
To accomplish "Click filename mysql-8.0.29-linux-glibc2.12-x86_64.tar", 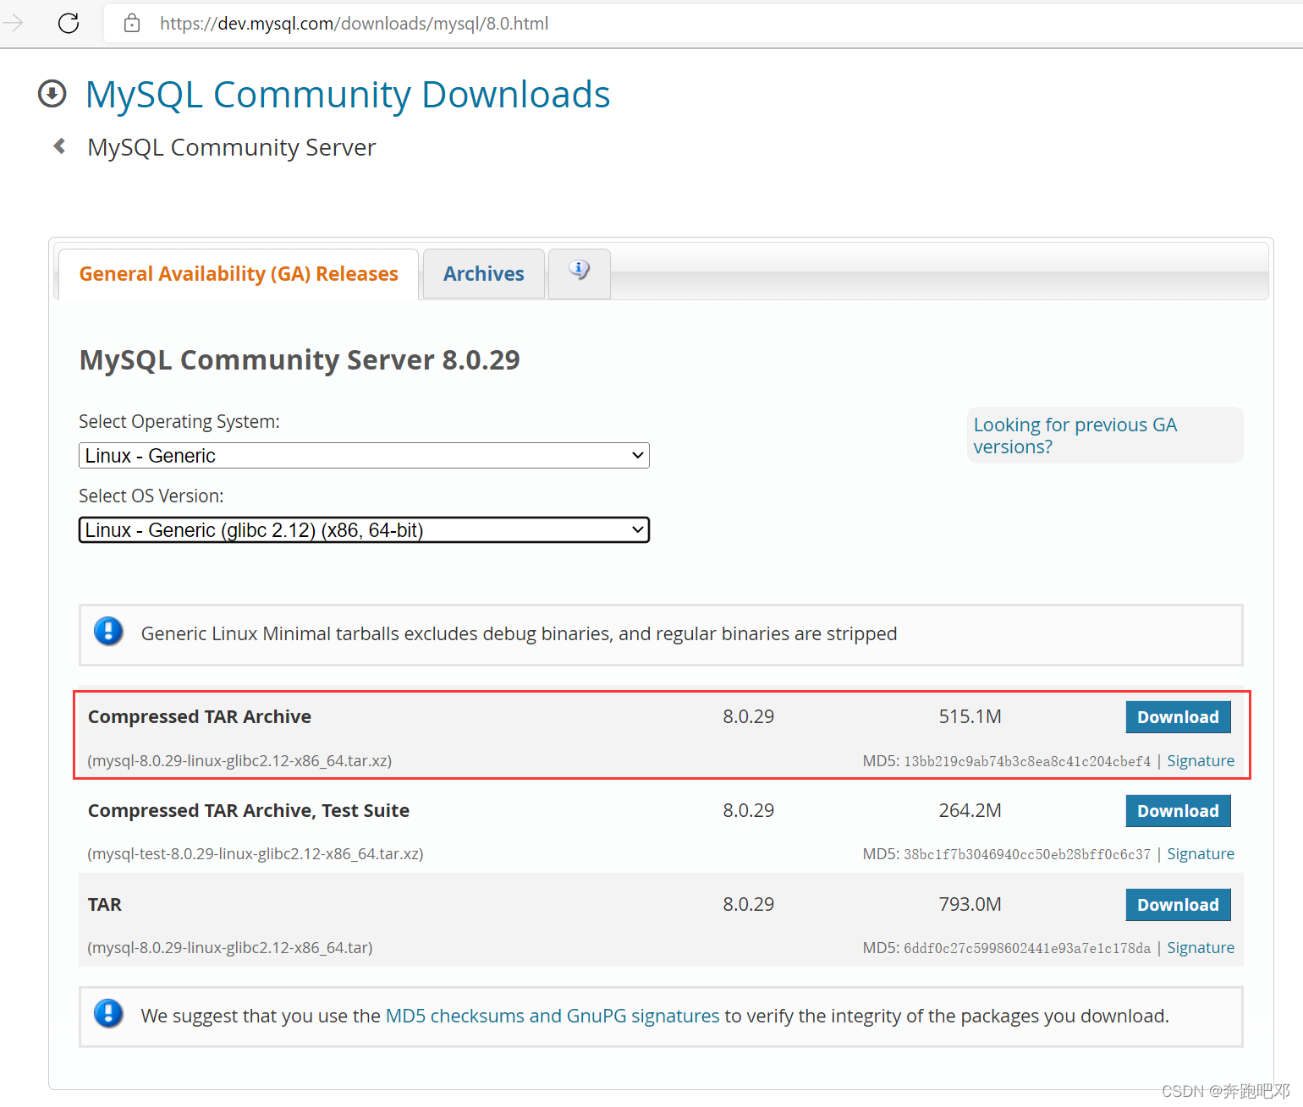I will [230, 948].
